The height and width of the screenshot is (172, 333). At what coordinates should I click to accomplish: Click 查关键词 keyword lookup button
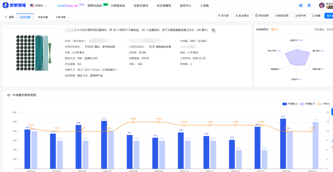[x=241, y=16]
